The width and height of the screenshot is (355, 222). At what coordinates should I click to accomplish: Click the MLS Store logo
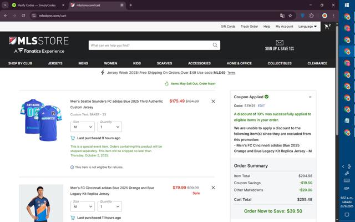tap(38, 41)
